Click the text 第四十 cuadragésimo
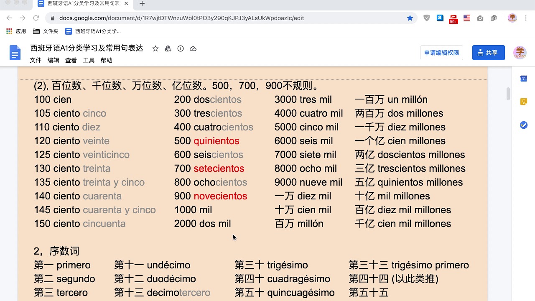This screenshot has height=301, width=535. coord(283,279)
